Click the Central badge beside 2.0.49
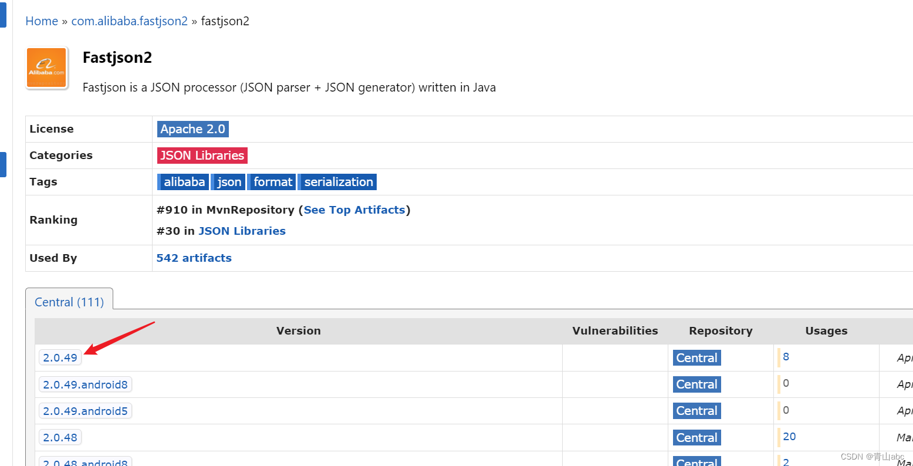This screenshot has width=913, height=466. click(x=696, y=357)
